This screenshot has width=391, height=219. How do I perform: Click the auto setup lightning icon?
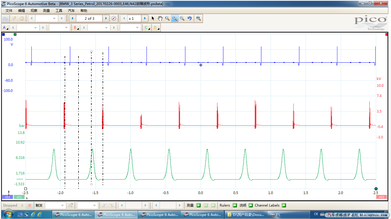[14, 19]
